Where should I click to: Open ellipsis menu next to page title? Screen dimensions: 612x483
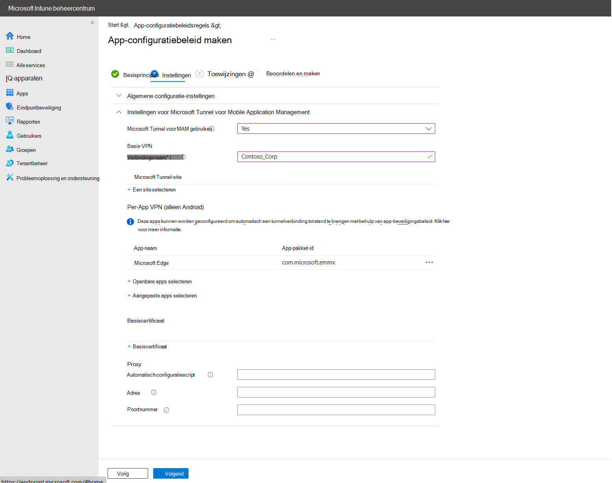point(273,40)
